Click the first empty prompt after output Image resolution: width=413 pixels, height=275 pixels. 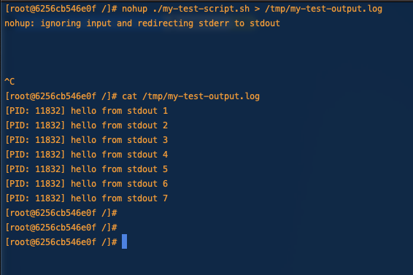(61, 213)
